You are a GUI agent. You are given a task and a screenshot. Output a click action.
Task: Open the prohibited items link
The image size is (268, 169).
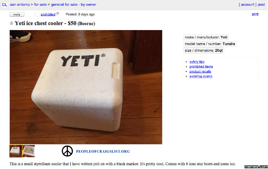tap(201, 67)
